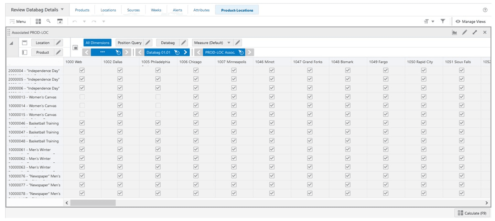Uncheck 1000 Web for product 2000004

point(82,70)
